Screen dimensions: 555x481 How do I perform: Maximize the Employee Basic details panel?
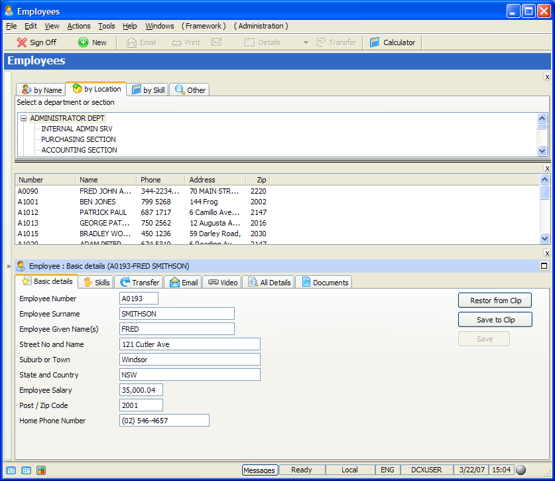[x=544, y=266]
